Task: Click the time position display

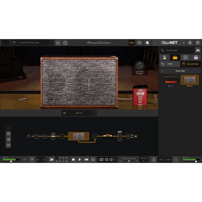Action: pyautogui.click(x=107, y=160)
